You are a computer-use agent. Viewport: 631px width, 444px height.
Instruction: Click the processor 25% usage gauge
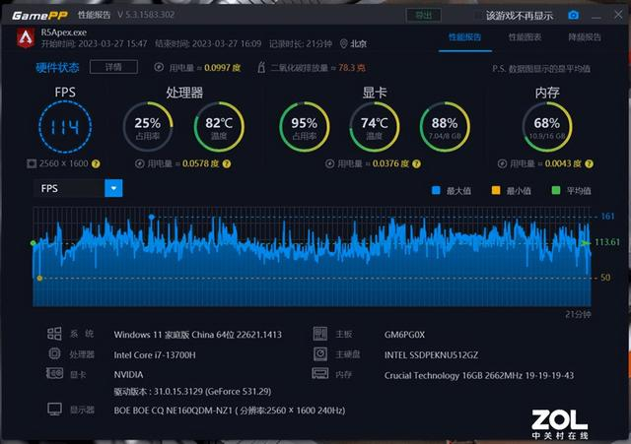148,127
